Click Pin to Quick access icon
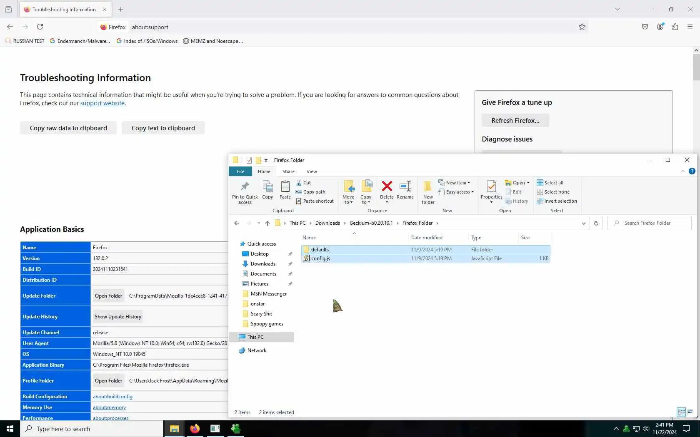The height and width of the screenshot is (437, 700). click(245, 192)
